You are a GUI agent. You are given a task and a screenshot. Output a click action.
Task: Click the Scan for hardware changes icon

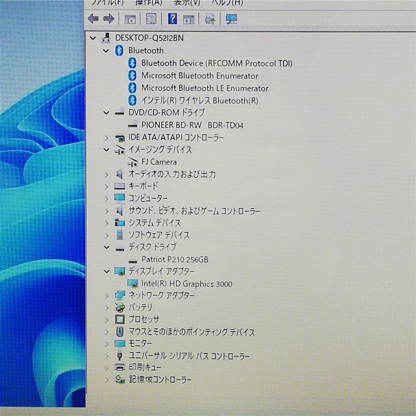point(231,19)
